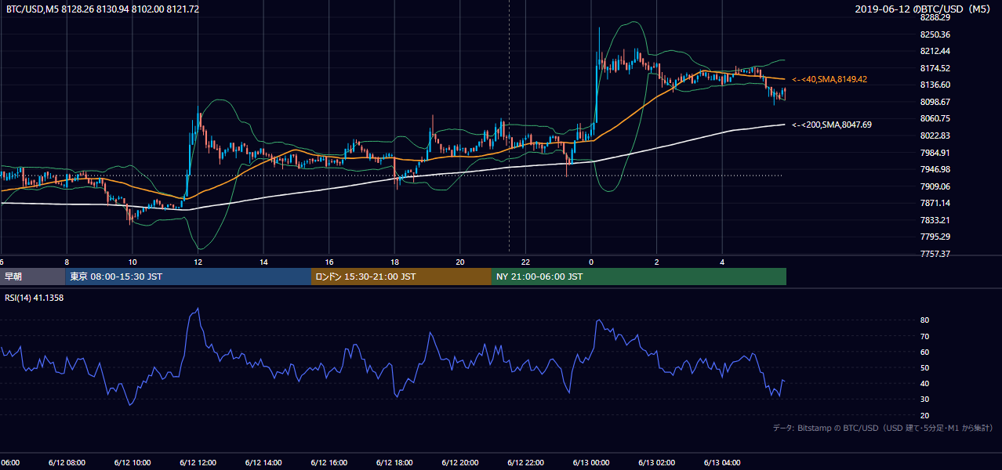Viewport: 1002px width, 470px height.
Task: Click the 200 SMA label 8047.69
Action: click(x=832, y=125)
